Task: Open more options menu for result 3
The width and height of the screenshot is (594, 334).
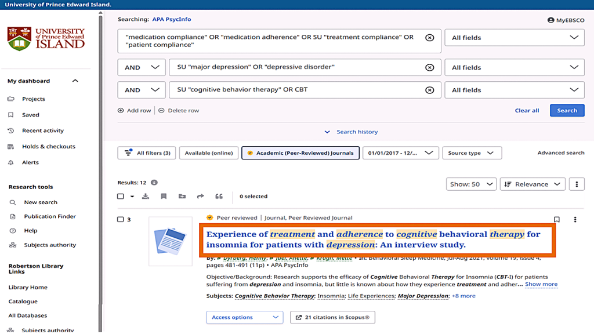Action: coord(575,220)
